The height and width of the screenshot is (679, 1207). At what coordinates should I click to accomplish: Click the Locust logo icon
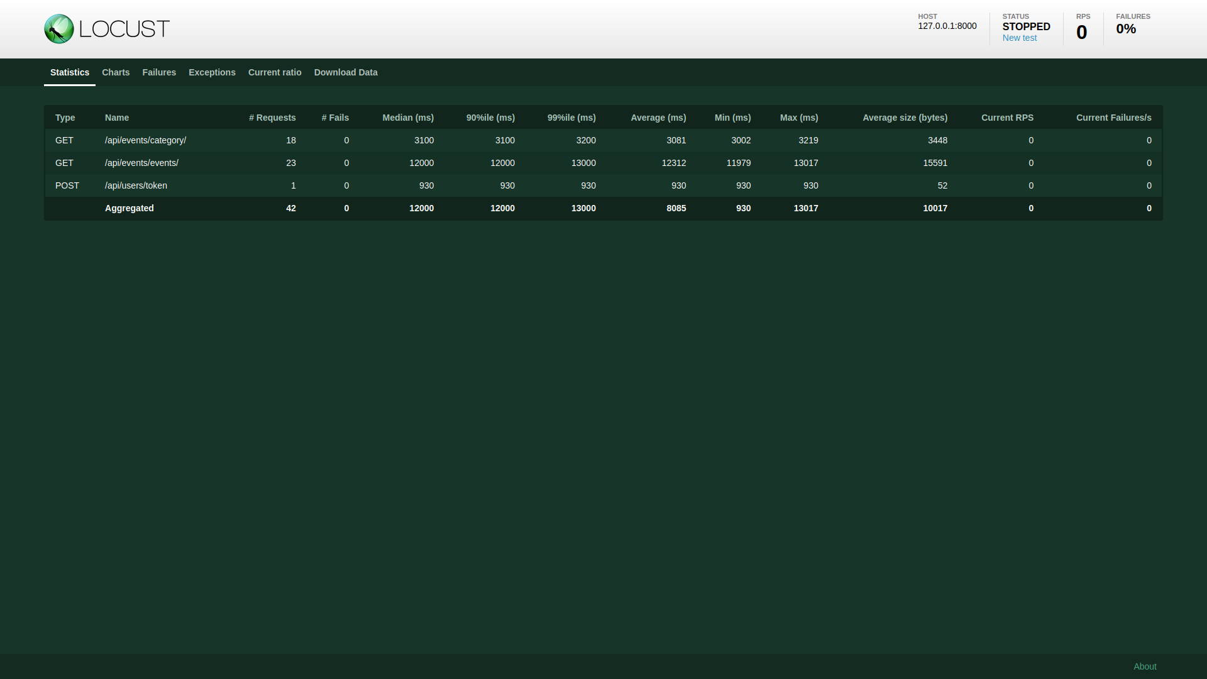[59, 28]
